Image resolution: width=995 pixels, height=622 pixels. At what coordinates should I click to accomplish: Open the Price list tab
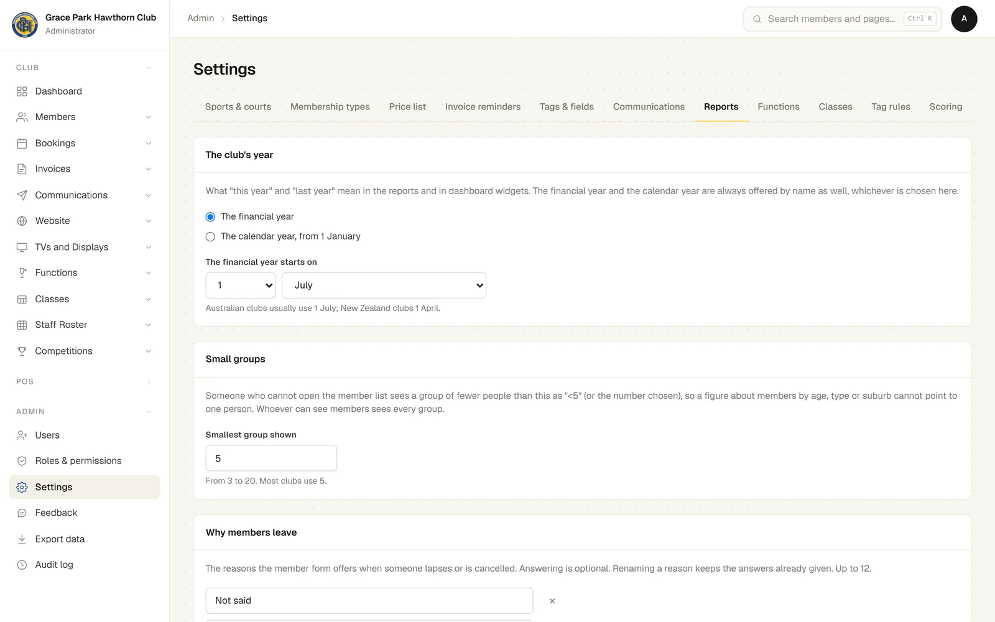407,107
